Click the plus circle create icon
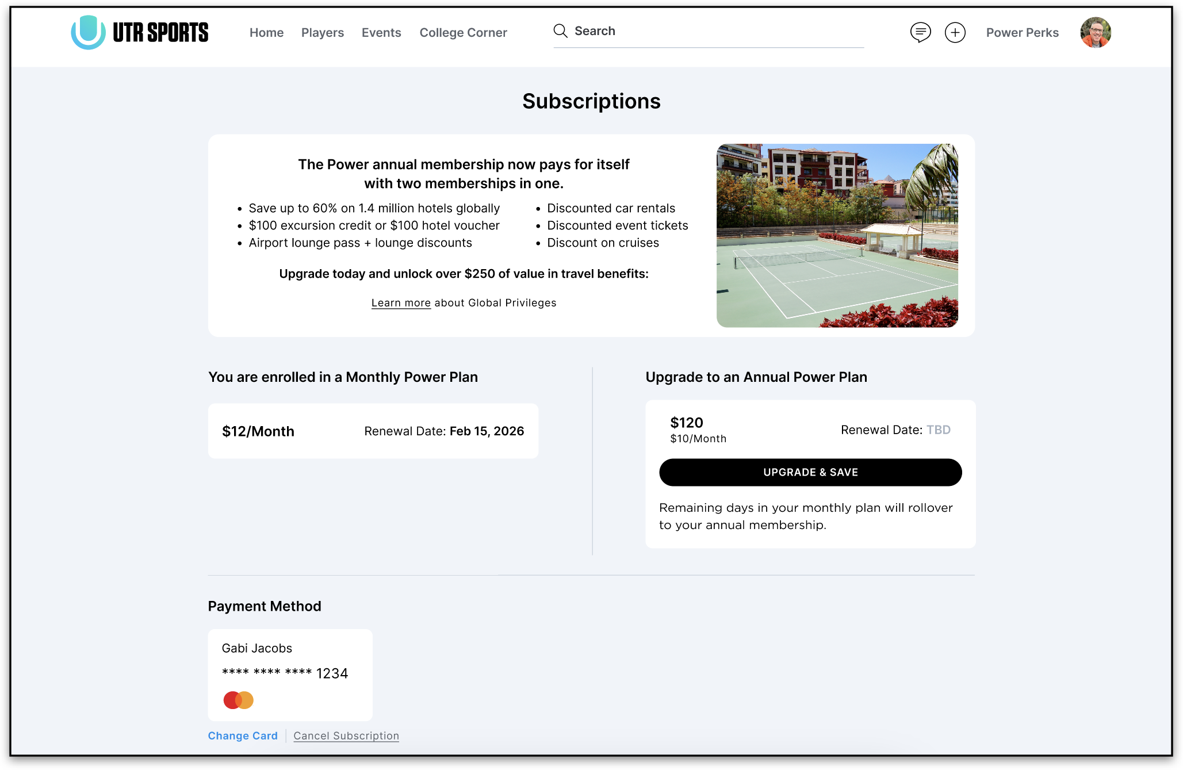 (955, 32)
